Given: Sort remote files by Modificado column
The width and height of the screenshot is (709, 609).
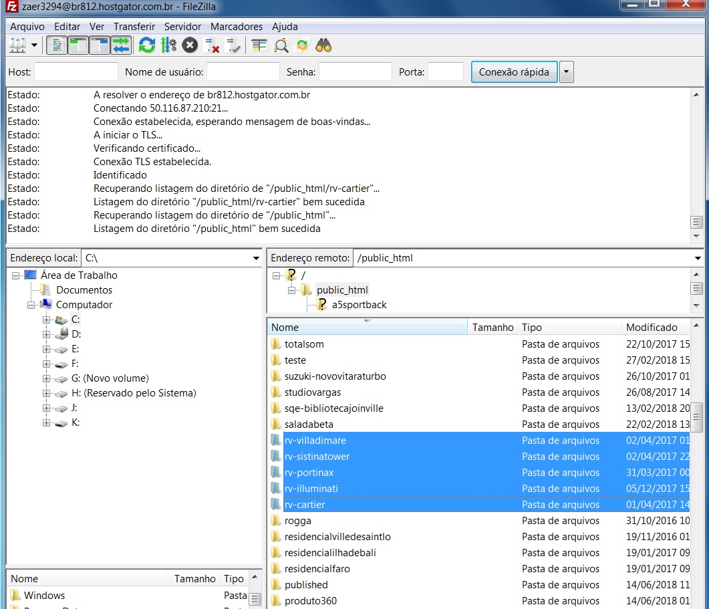Looking at the screenshot, I should [x=657, y=327].
